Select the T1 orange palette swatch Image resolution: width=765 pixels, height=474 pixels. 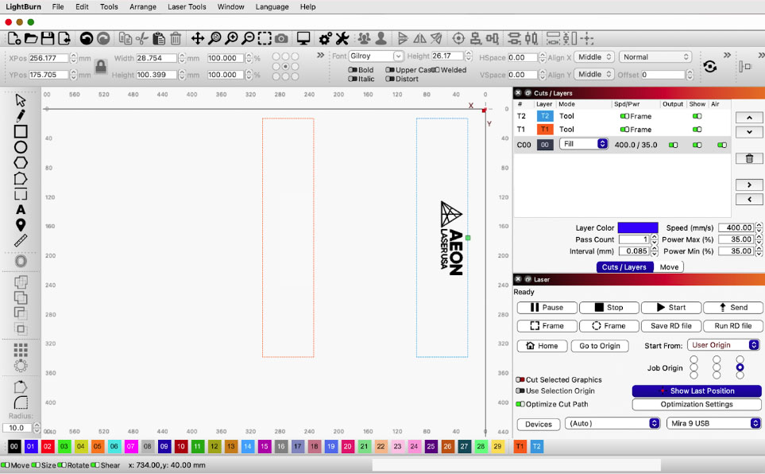[x=520, y=446]
